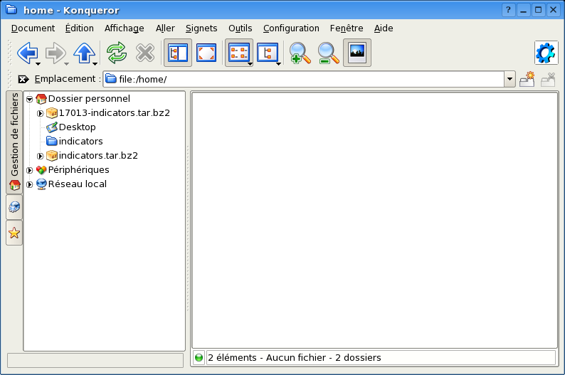Select the Gestion de fichiers sidebar tab
Screen dimensions: 565x375
point(14,142)
